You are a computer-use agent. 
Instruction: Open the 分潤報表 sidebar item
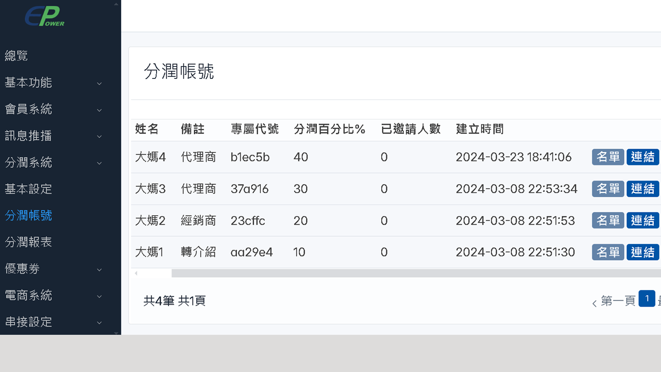click(28, 242)
